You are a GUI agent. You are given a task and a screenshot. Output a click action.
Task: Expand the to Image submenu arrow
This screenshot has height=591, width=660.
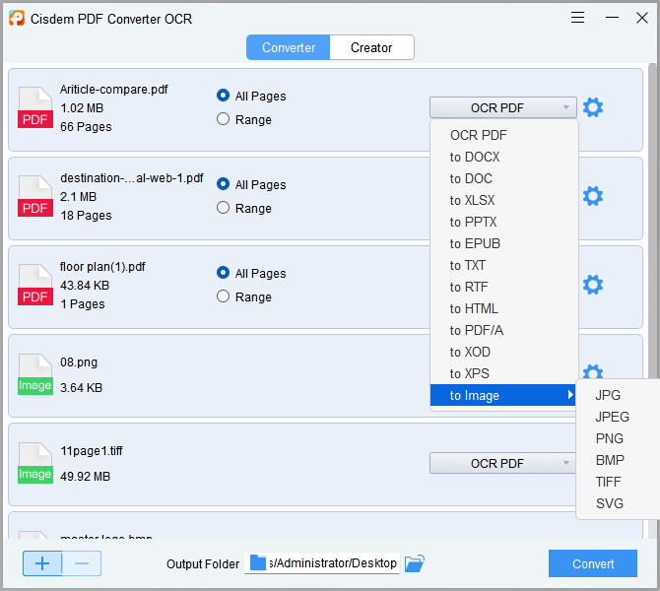(570, 395)
